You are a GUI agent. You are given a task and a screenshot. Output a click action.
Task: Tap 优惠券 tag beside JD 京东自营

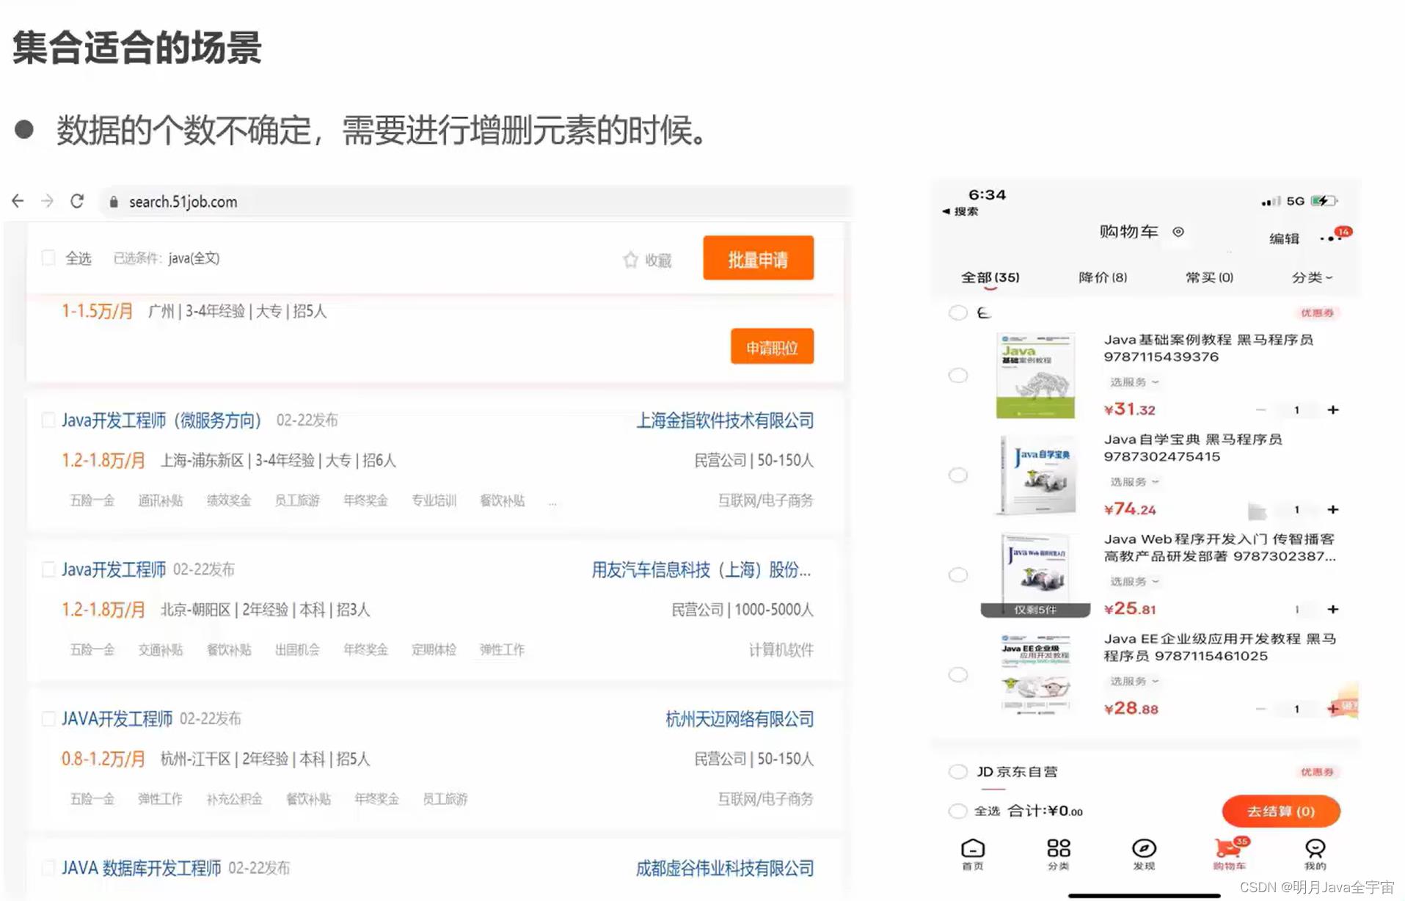[x=1318, y=772]
